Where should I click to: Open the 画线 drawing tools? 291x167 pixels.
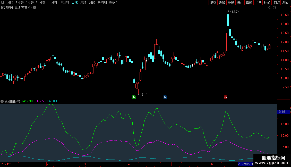[x=249, y=2]
